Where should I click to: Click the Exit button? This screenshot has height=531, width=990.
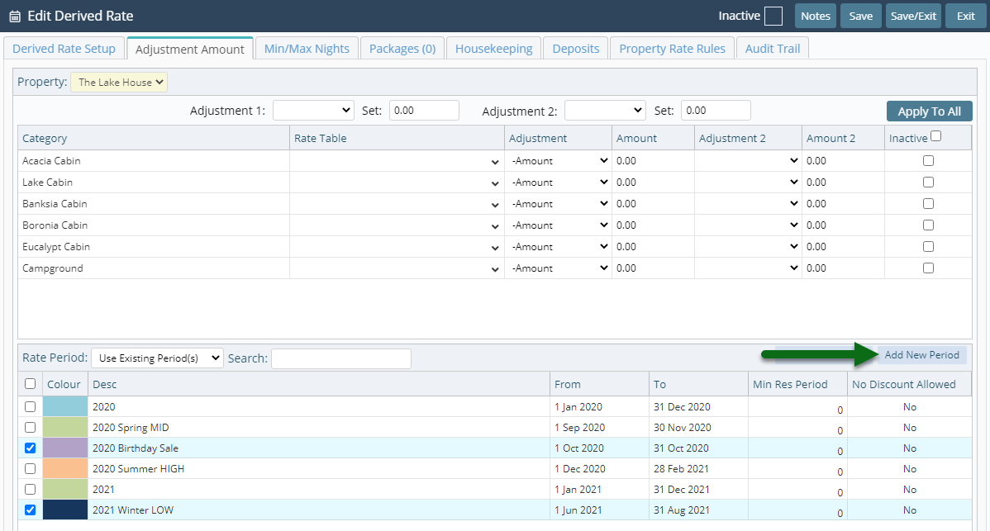point(965,16)
